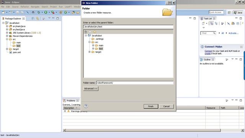245x138 pixels.
Task: Click the black hat toolbar icon
Action: (x=33, y=12)
